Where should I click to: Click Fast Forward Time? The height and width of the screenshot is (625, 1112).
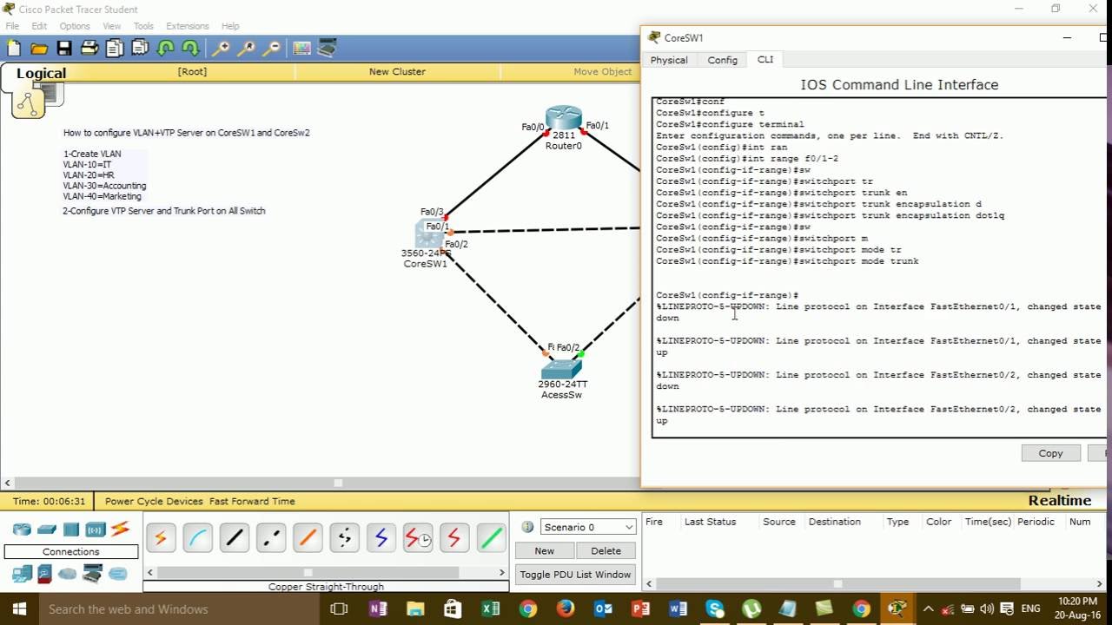(252, 501)
